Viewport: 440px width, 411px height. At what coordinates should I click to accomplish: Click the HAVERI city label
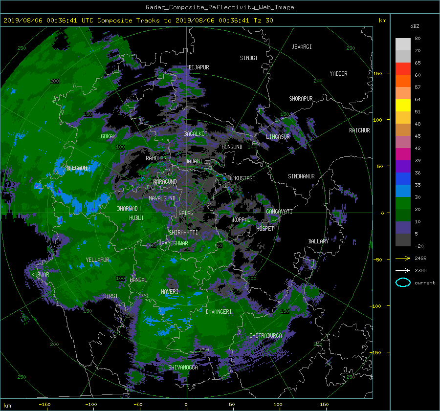pyautogui.click(x=170, y=292)
